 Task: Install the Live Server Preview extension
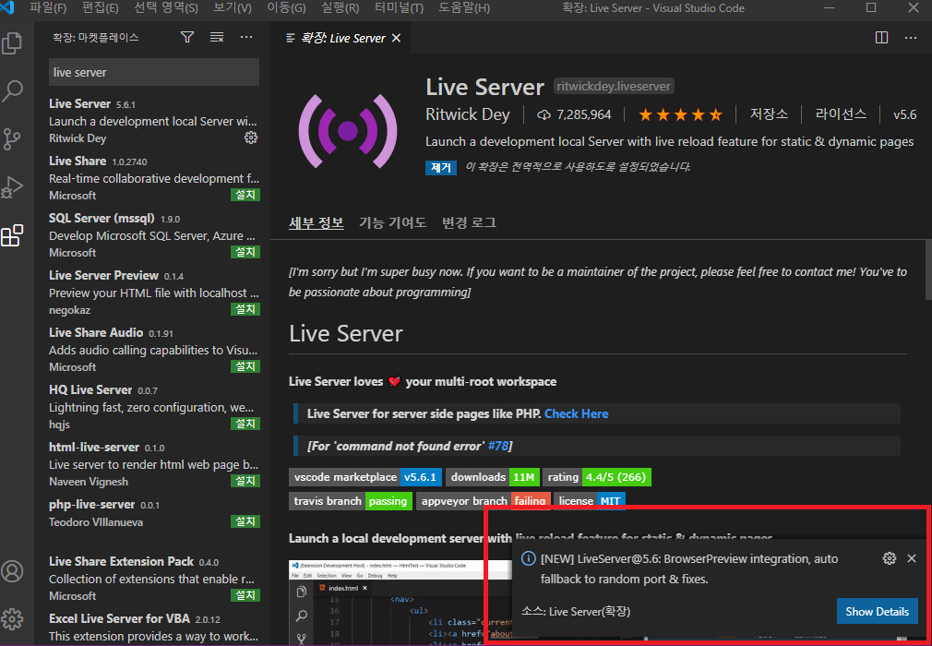point(245,309)
